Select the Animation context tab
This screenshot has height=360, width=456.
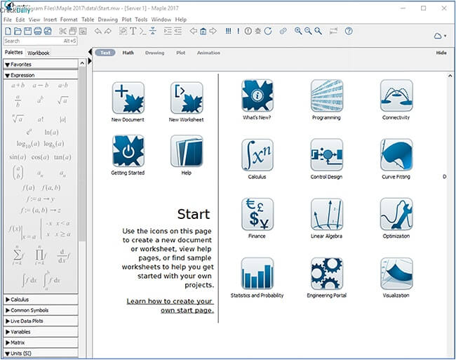pos(208,53)
